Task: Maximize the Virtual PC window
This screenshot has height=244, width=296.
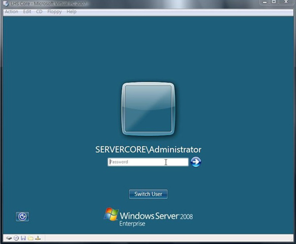Action: click(274, 3)
